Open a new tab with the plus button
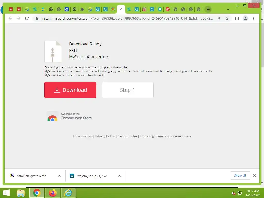The width and height of the screenshot is (264, 198). (208, 9)
